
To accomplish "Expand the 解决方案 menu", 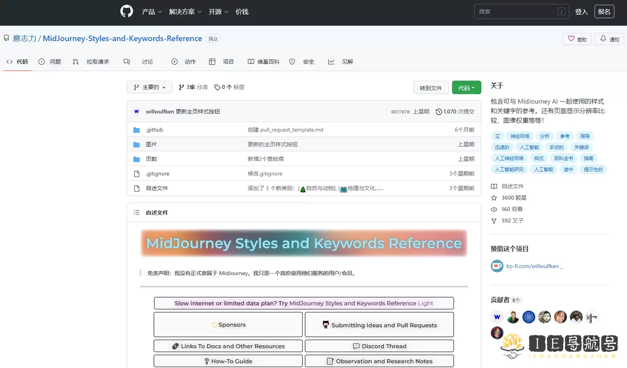I will [x=185, y=12].
